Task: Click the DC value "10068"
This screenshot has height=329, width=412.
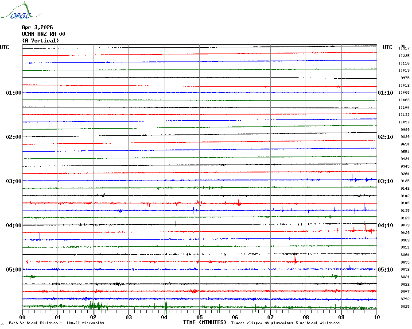Action: 404,92
